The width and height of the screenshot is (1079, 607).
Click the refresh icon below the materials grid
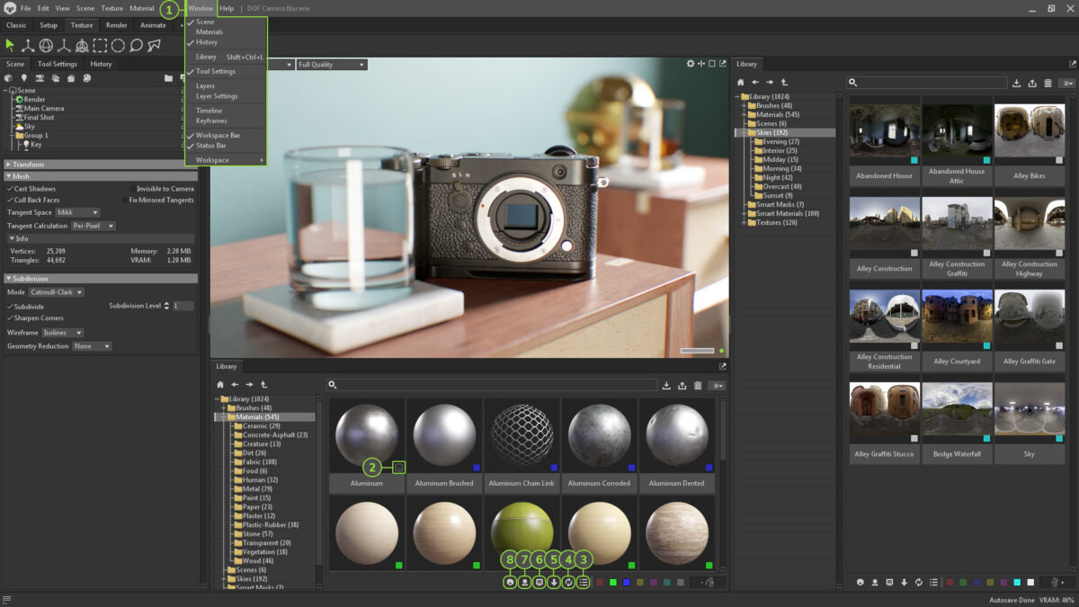[568, 582]
